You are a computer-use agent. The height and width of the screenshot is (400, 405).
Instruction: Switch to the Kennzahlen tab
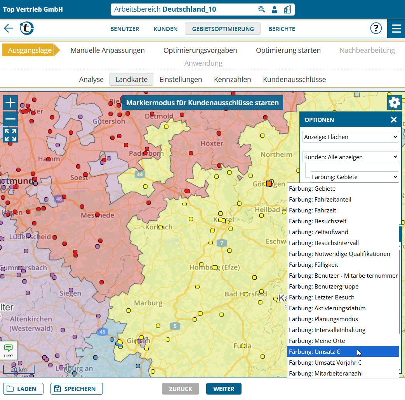[232, 80]
